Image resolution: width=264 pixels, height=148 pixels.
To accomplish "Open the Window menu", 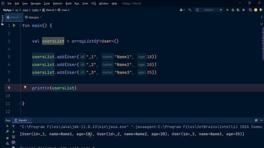I will click(104, 3).
